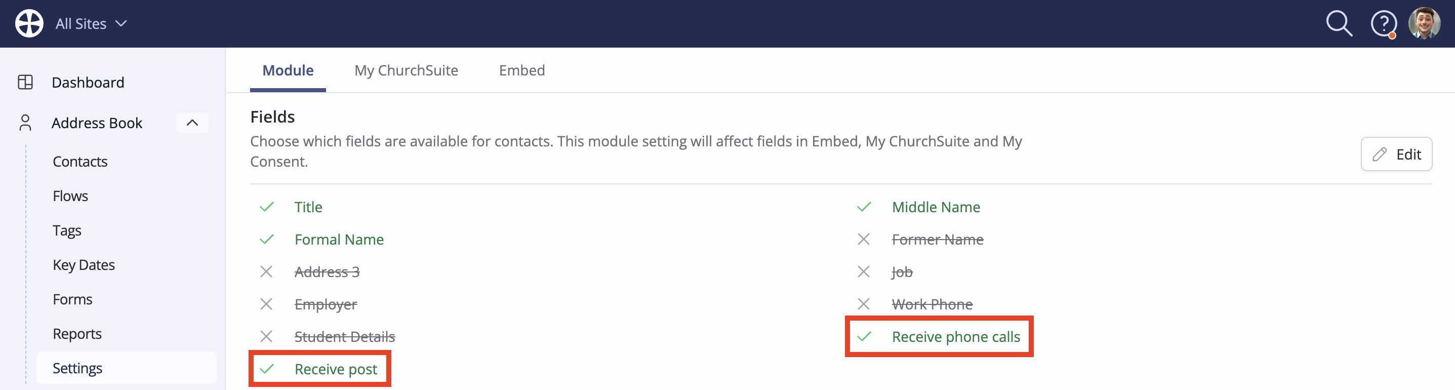
Task: Click the checkmark beside Receive phone calls
Action: (864, 337)
